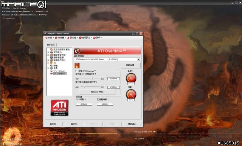
Task: Open the 設定檔 (Profiles) menu
Action: pyautogui.click(x=72, y=38)
